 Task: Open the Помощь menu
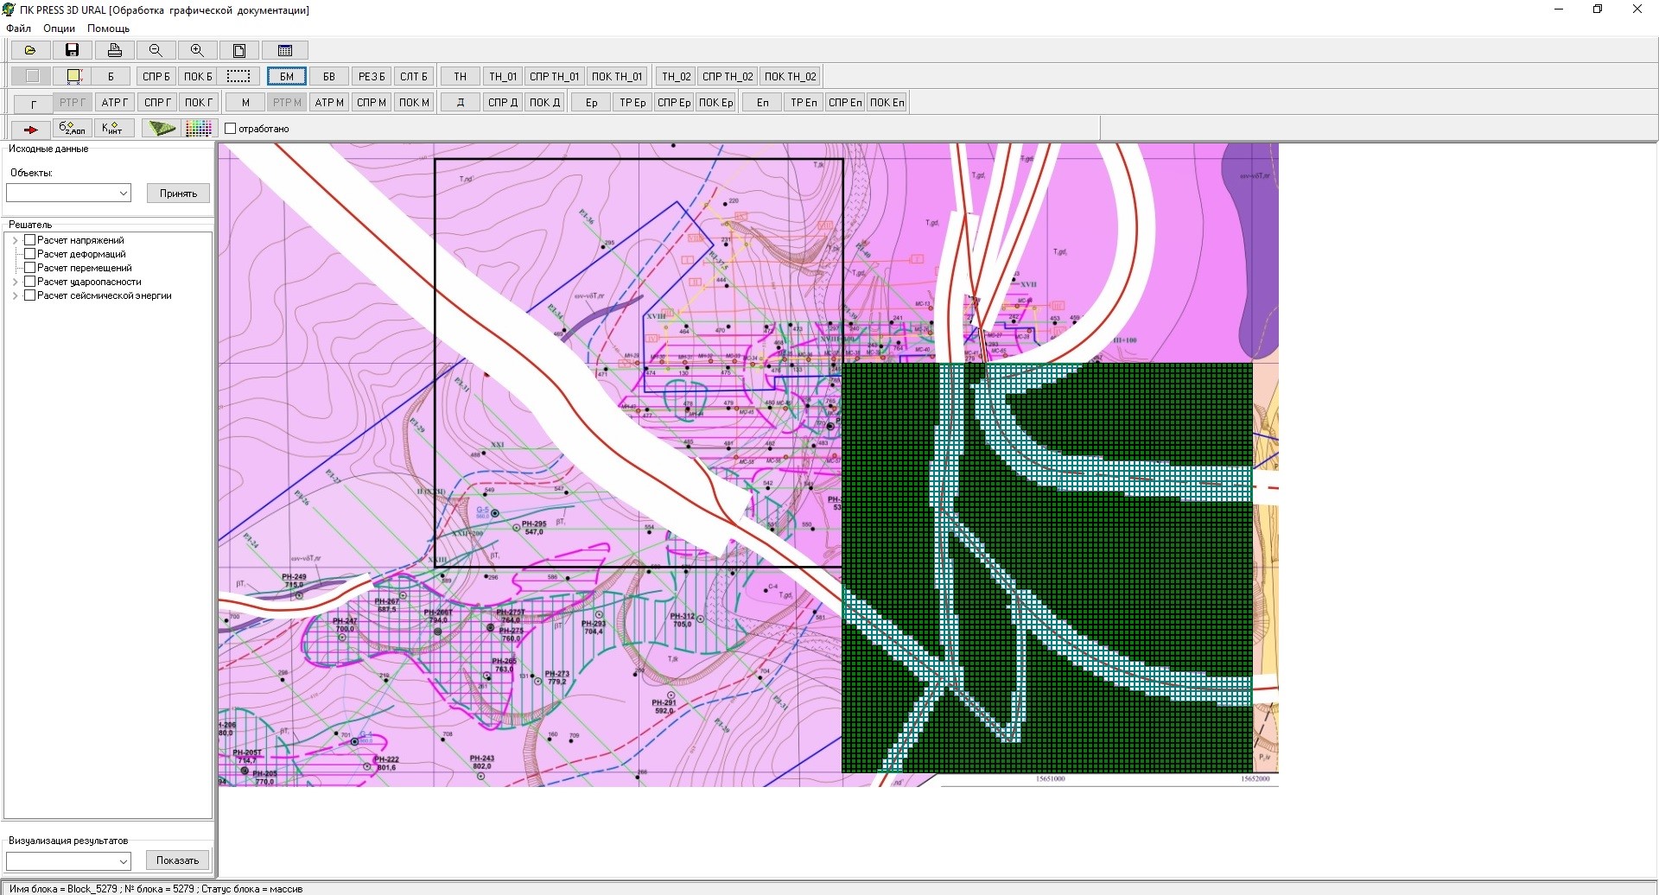click(x=108, y=29)
